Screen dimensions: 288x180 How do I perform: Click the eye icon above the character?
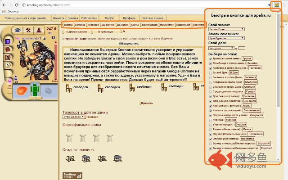18,30
